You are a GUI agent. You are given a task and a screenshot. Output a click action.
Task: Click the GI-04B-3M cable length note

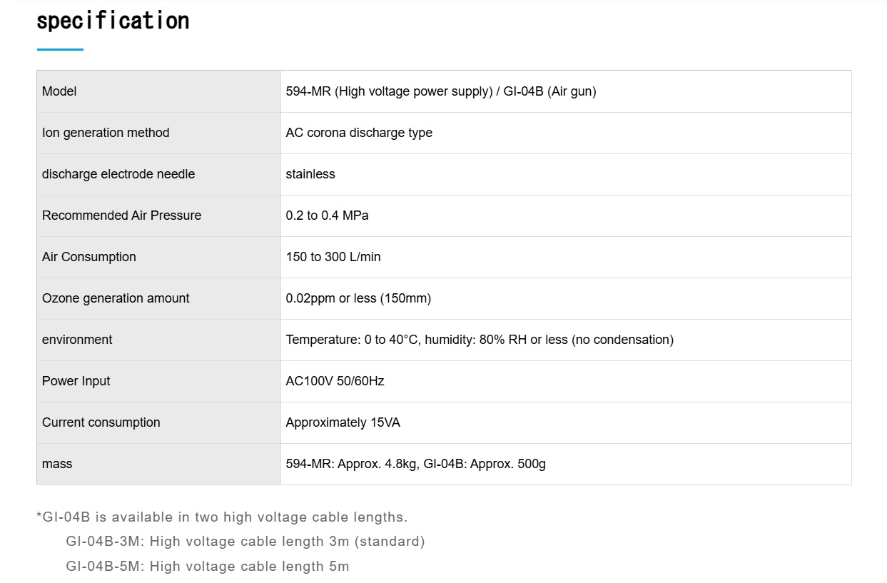[x=245, y=542]
